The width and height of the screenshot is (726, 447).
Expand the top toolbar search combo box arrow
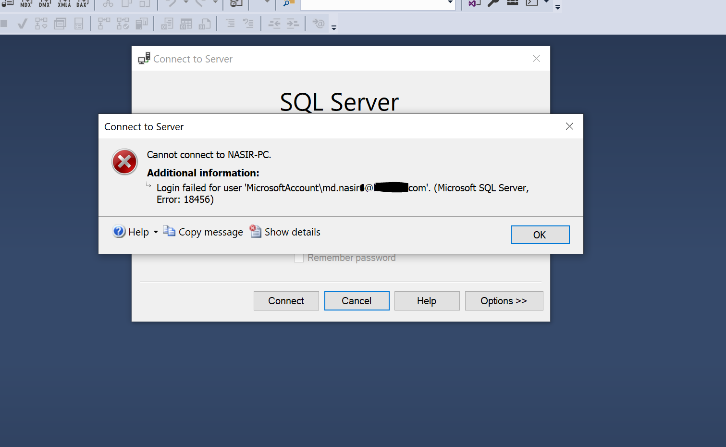pos(450,3)
